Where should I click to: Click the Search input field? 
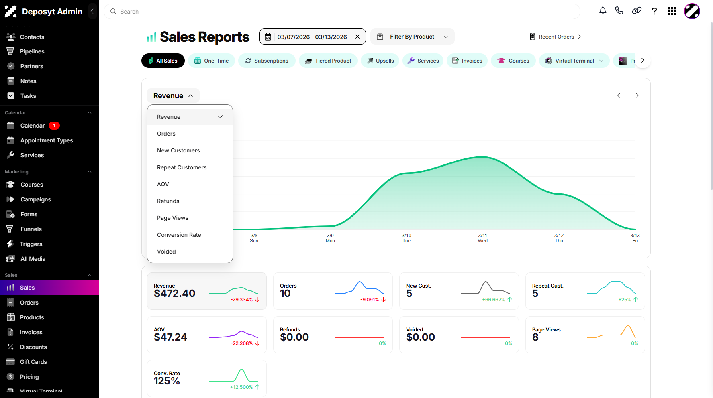[342, 12]
